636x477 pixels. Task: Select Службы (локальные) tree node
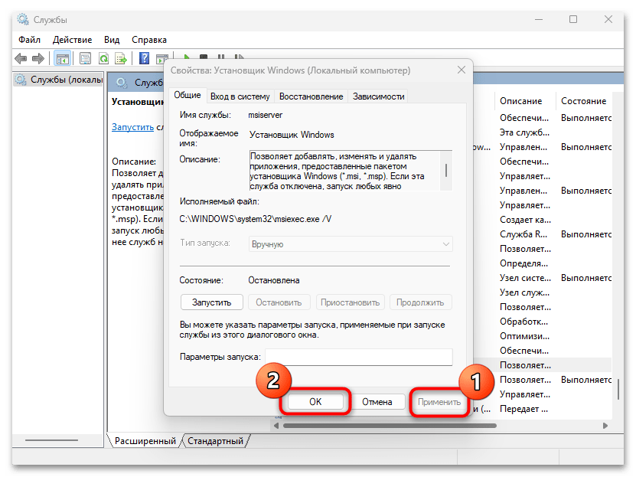pos(59,80)
